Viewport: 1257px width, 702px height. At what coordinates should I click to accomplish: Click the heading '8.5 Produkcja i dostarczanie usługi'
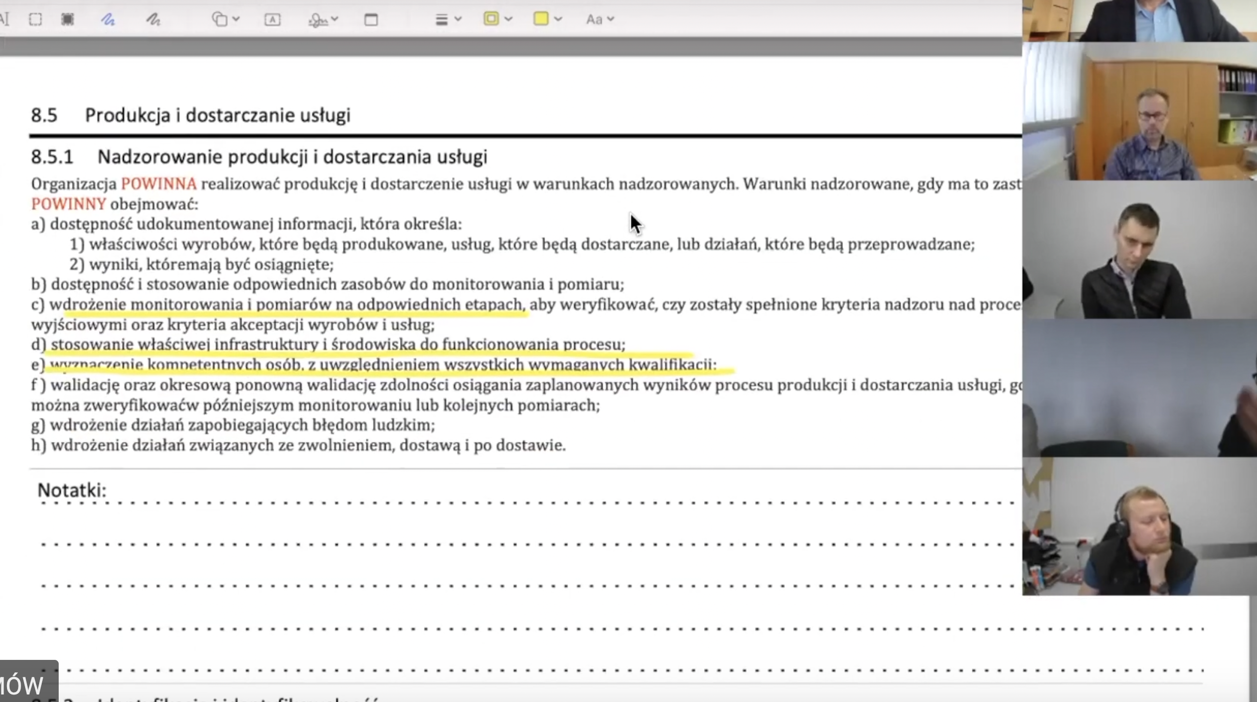point(191,115)
